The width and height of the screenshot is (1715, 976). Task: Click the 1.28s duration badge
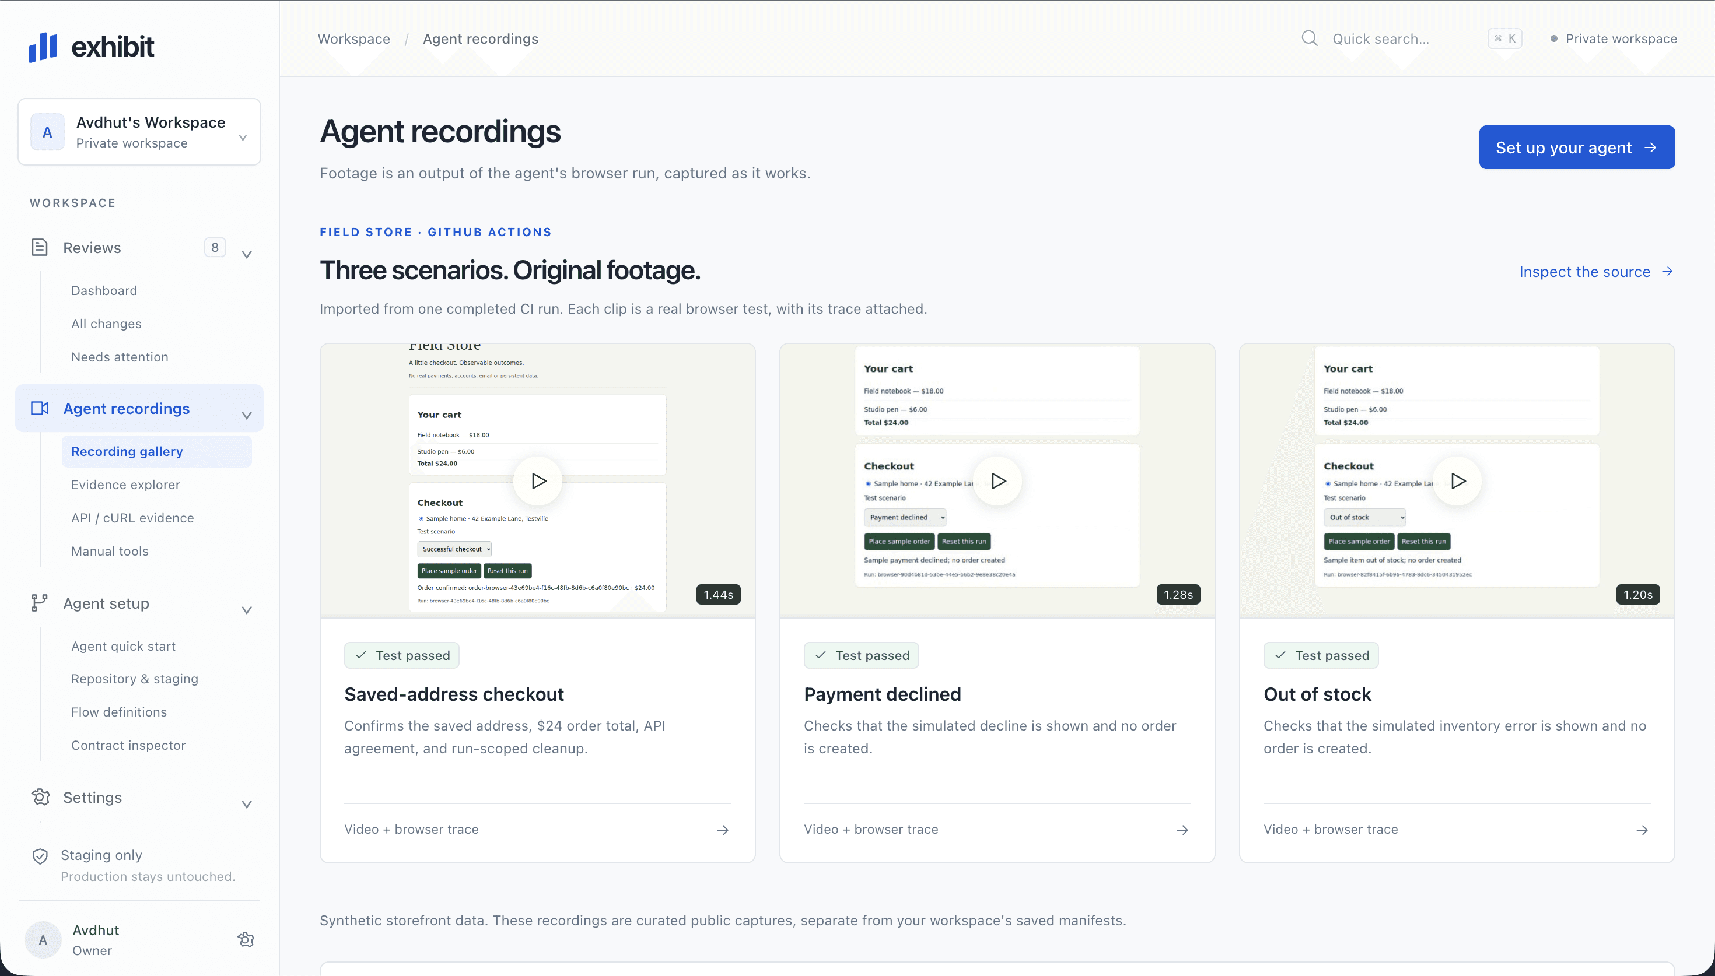1179,595
